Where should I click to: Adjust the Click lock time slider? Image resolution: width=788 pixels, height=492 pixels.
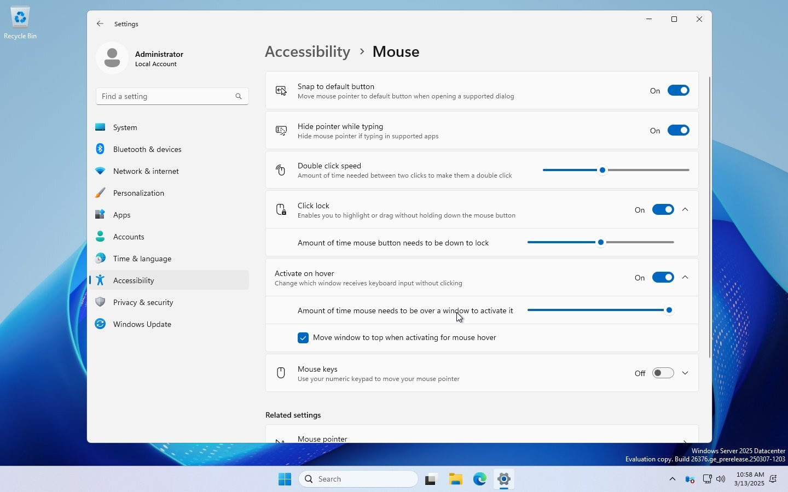click(x=601, y=242)
